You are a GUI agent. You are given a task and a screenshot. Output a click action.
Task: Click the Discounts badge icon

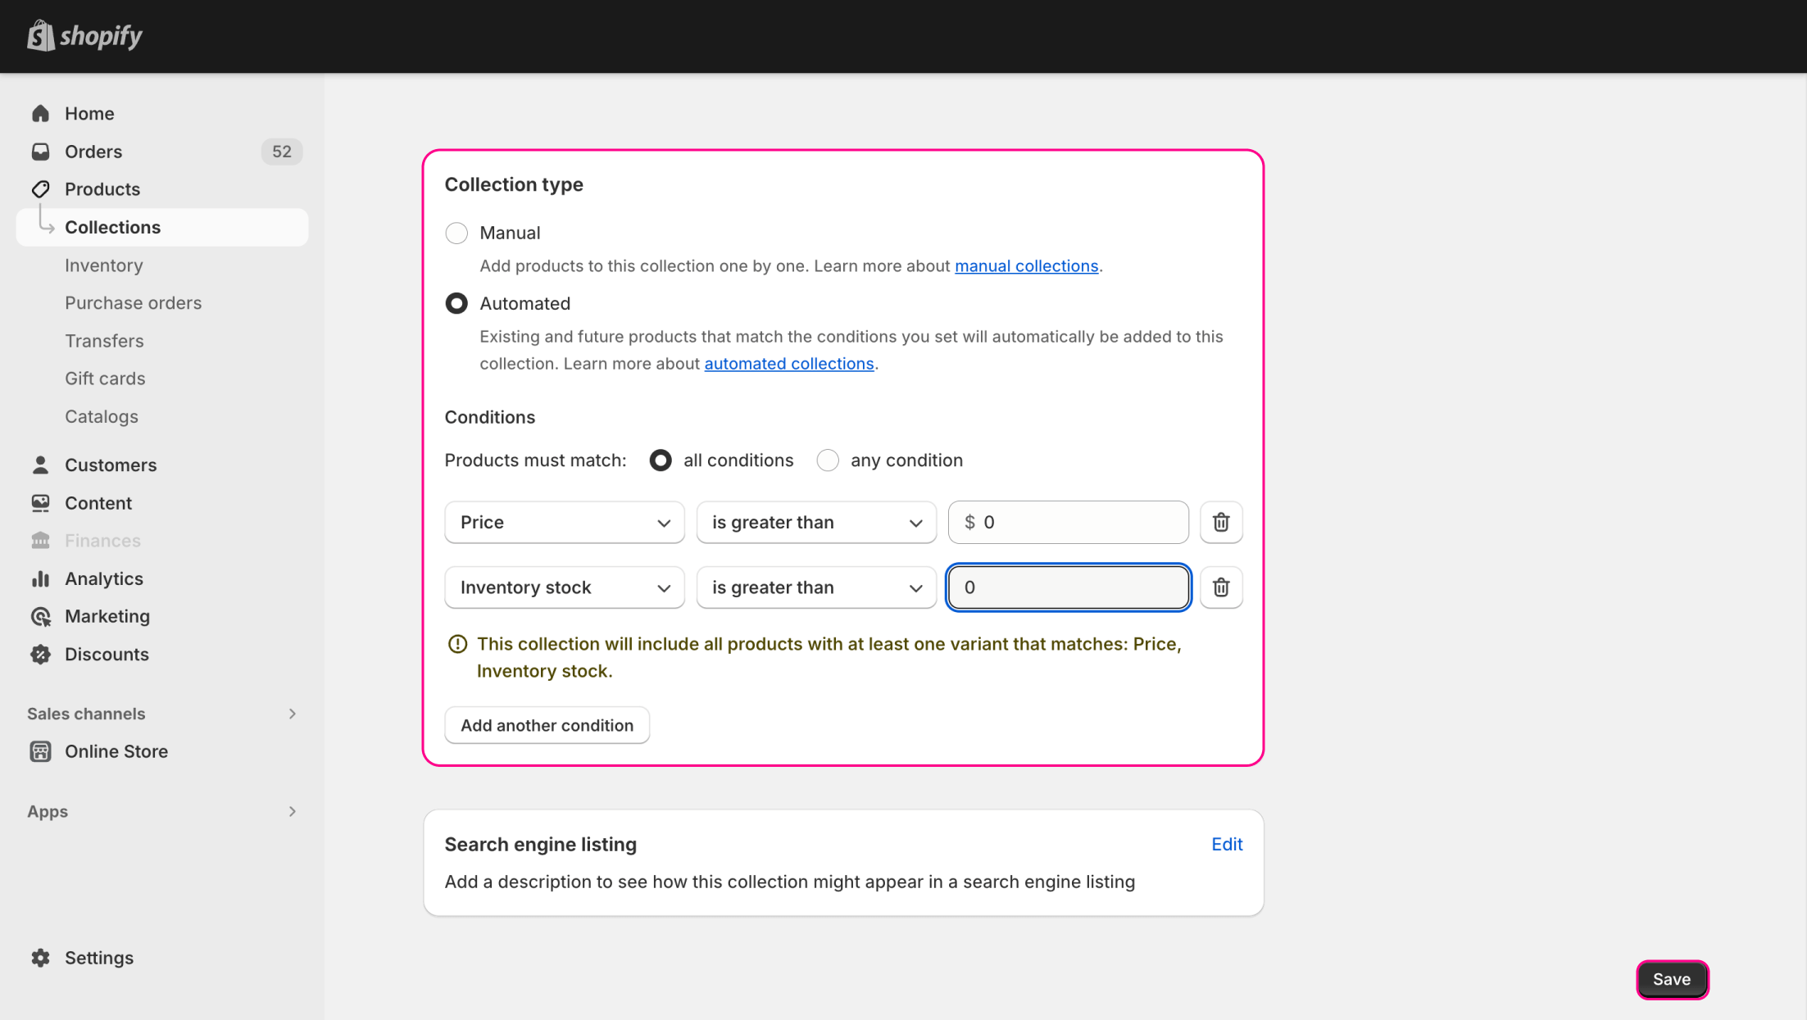(40, 654)
